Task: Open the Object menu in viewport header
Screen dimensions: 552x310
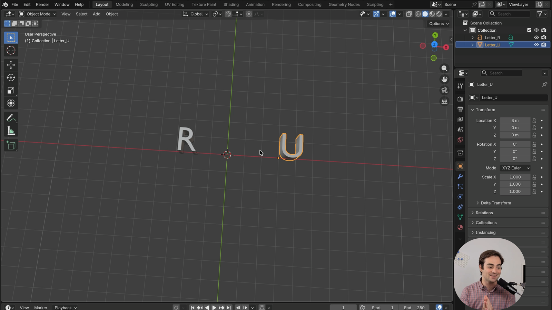Action: point(112,14)
